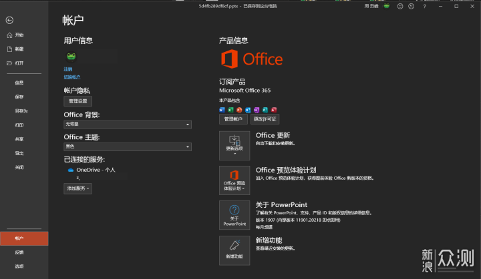
Task: Click the 新增功能 tile button
Action: (x=234, y=250)
